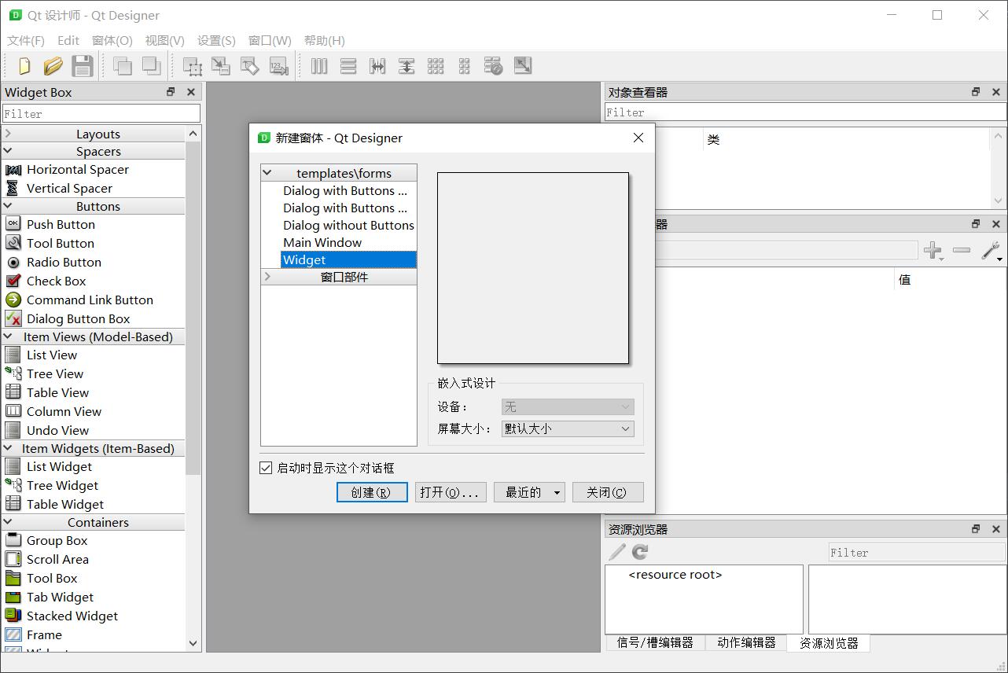The width and height of the screenshot is (1008, 673).
Task: Click the Adjust Size toolbar icon
Action: click(522, 66)
